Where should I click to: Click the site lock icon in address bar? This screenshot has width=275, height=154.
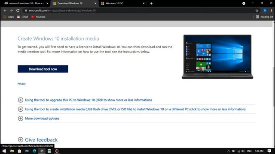click(26, 10)
